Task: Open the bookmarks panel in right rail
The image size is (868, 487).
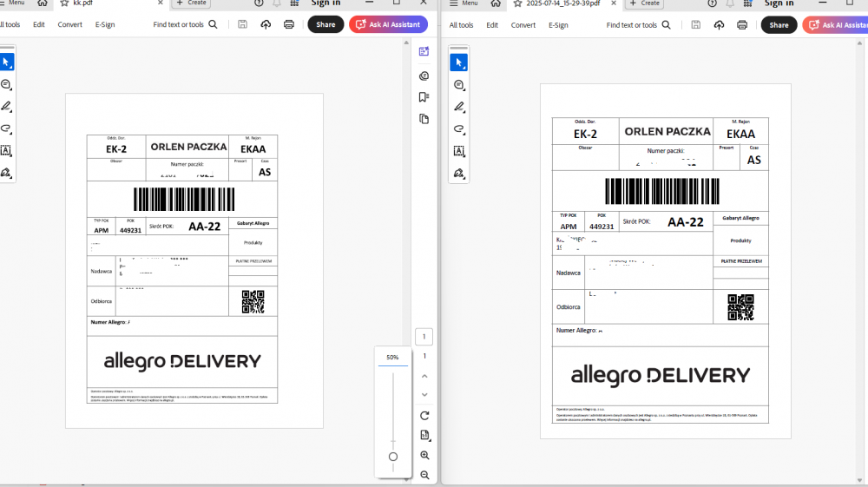Action: point(424,97)
